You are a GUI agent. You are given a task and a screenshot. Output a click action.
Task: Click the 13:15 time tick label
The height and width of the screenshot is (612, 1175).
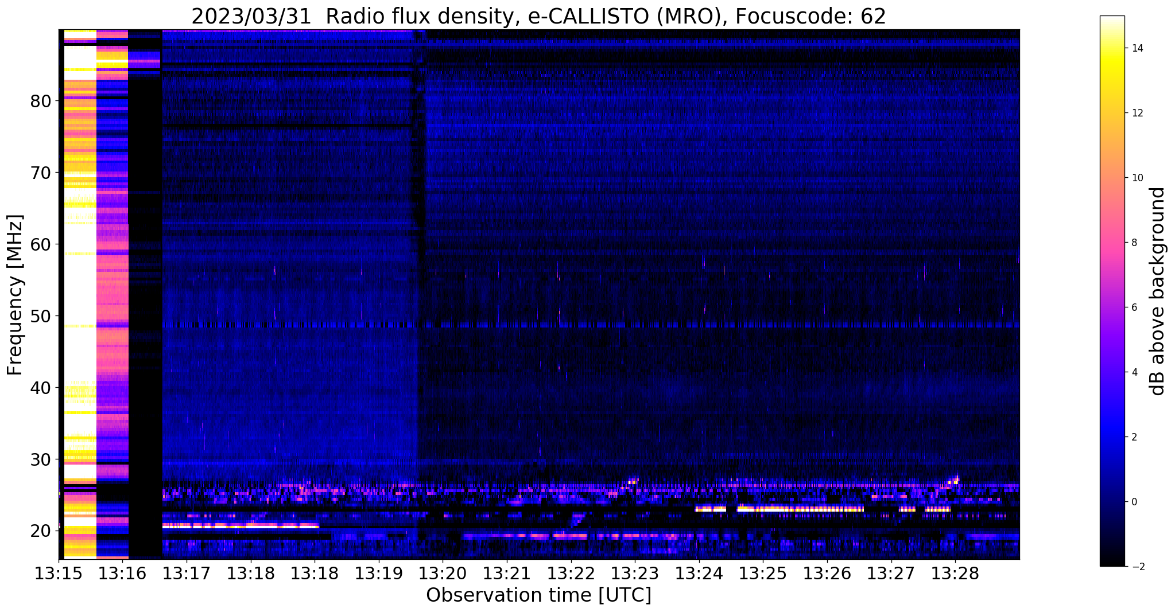click(59, 573)
